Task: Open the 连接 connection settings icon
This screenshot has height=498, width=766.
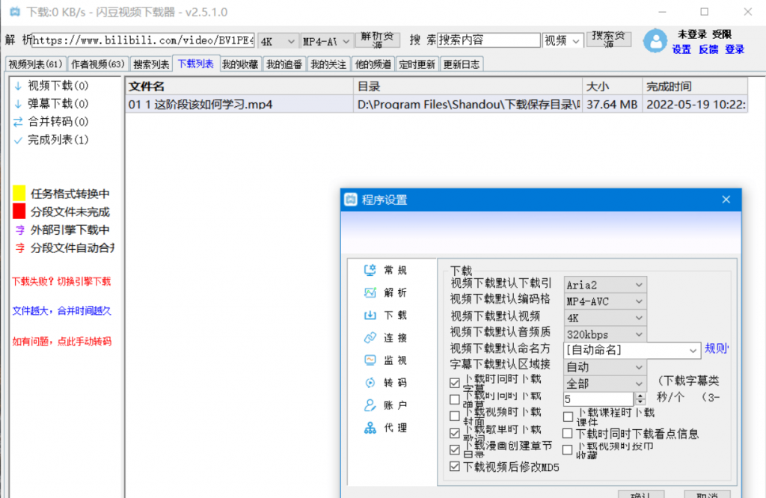Action: [x=370, y=337]
